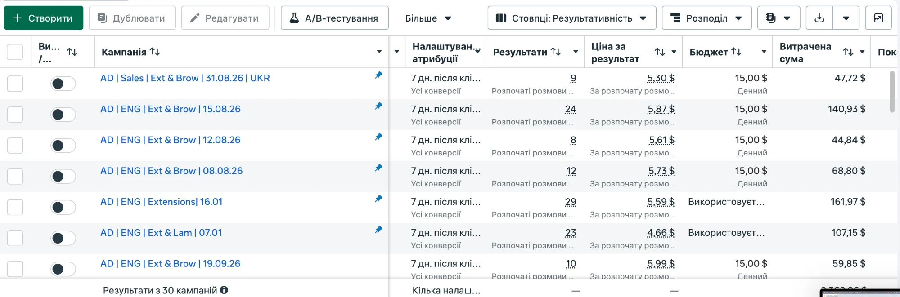This screenshot has width=900, height=297.
Task: Click the chart view icon button
Action: click(x=878, y=18)
